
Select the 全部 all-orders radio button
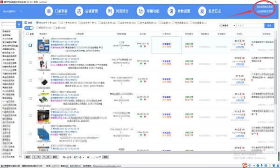click(54, 27)
